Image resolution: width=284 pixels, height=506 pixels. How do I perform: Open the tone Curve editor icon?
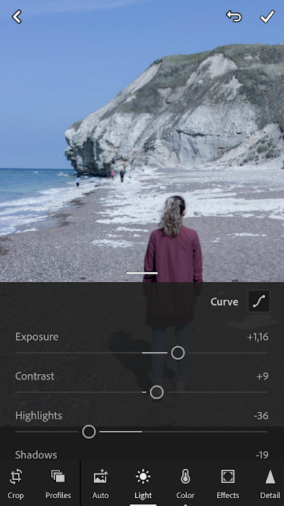coord(259,301)
